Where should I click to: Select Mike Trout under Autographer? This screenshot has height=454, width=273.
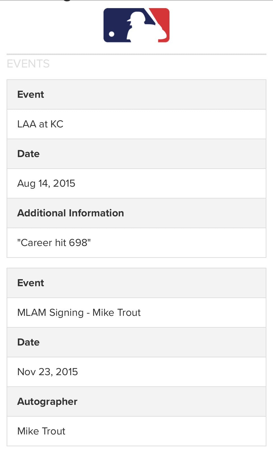[41, 431]
